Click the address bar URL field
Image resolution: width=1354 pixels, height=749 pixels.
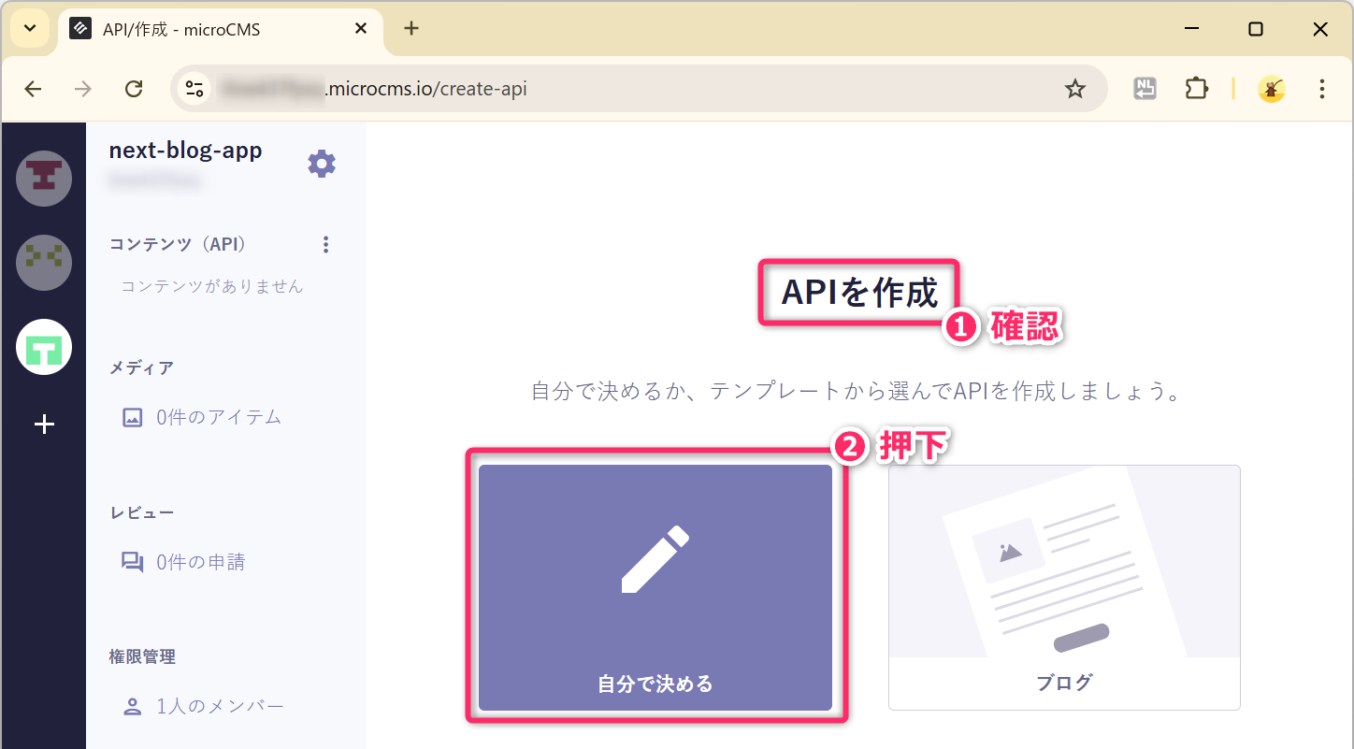pyautogui.click(x=617, y=89)
